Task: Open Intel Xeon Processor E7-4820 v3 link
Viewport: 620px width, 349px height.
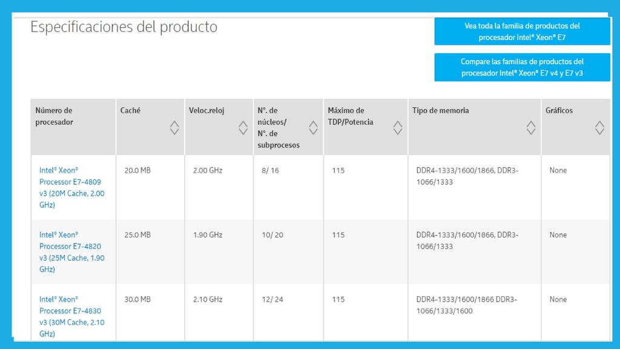Action: click(x=72, y=252)
